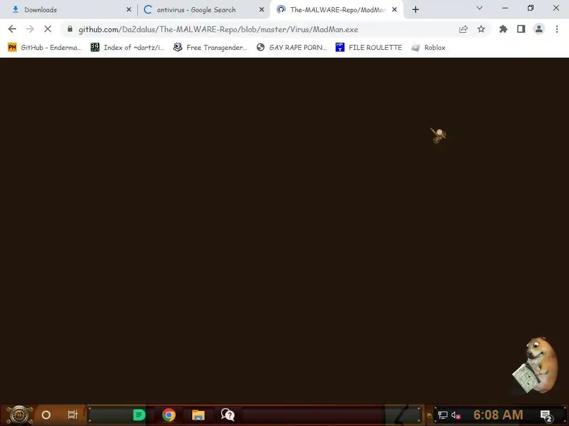Open the Roblox bookmark
The height and width of the screenshot is (426, 569).
428,48
